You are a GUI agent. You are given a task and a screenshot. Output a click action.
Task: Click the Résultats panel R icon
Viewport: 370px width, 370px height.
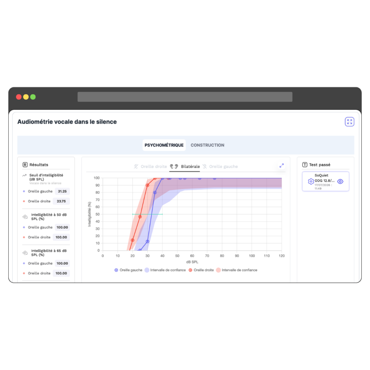click(x=25, y=165)
